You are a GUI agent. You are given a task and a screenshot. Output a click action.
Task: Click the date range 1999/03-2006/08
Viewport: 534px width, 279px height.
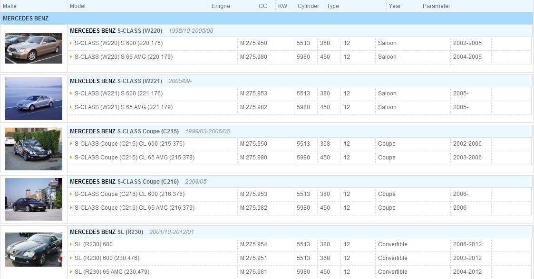click(x=207, y=131)
